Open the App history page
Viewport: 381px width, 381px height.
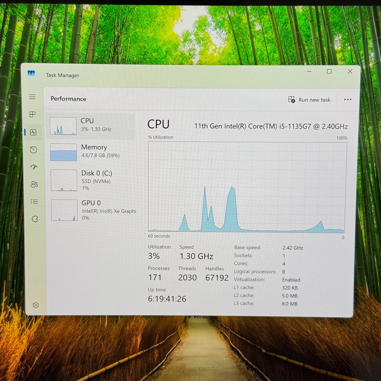tap(34, 150)
